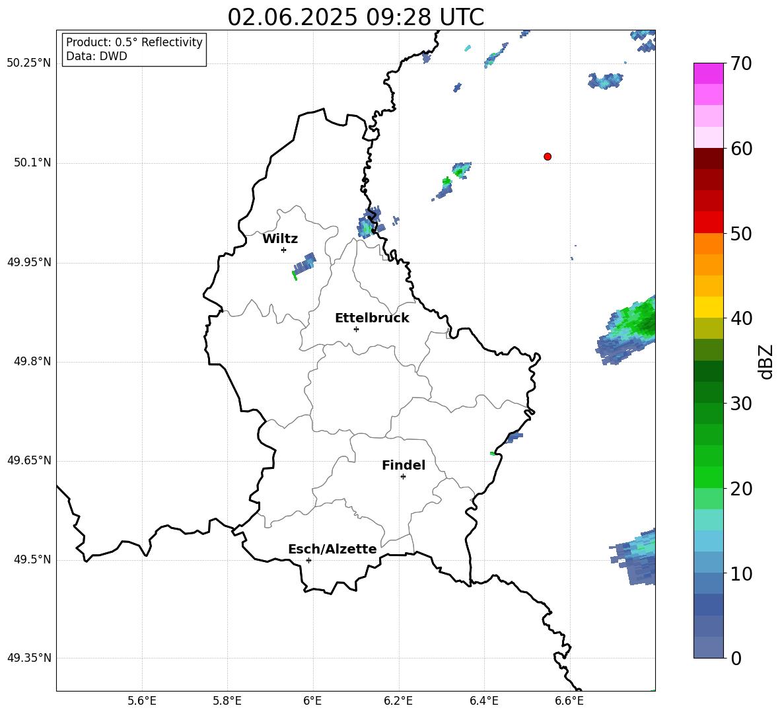782x714 pixels.
Task: Click the 50.25°N latitude label
Action: point(29,63)
